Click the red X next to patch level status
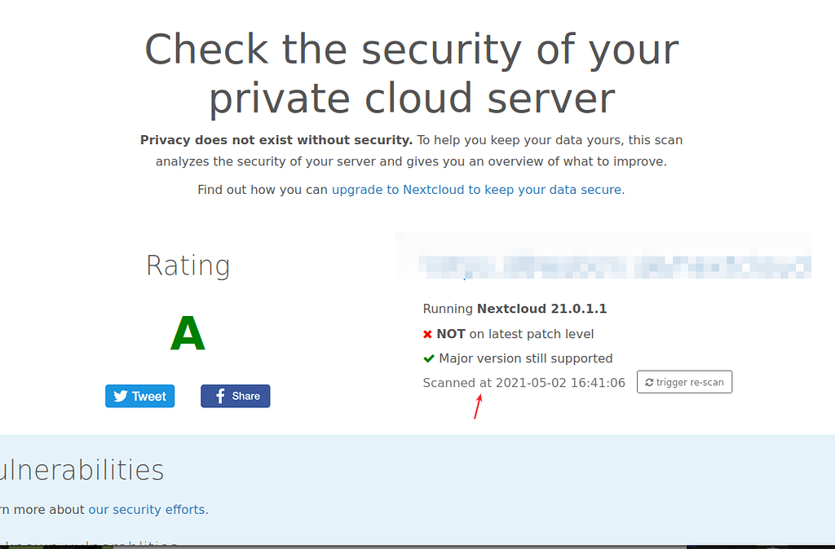Screen dimensions: 835x549 point(428,333)
